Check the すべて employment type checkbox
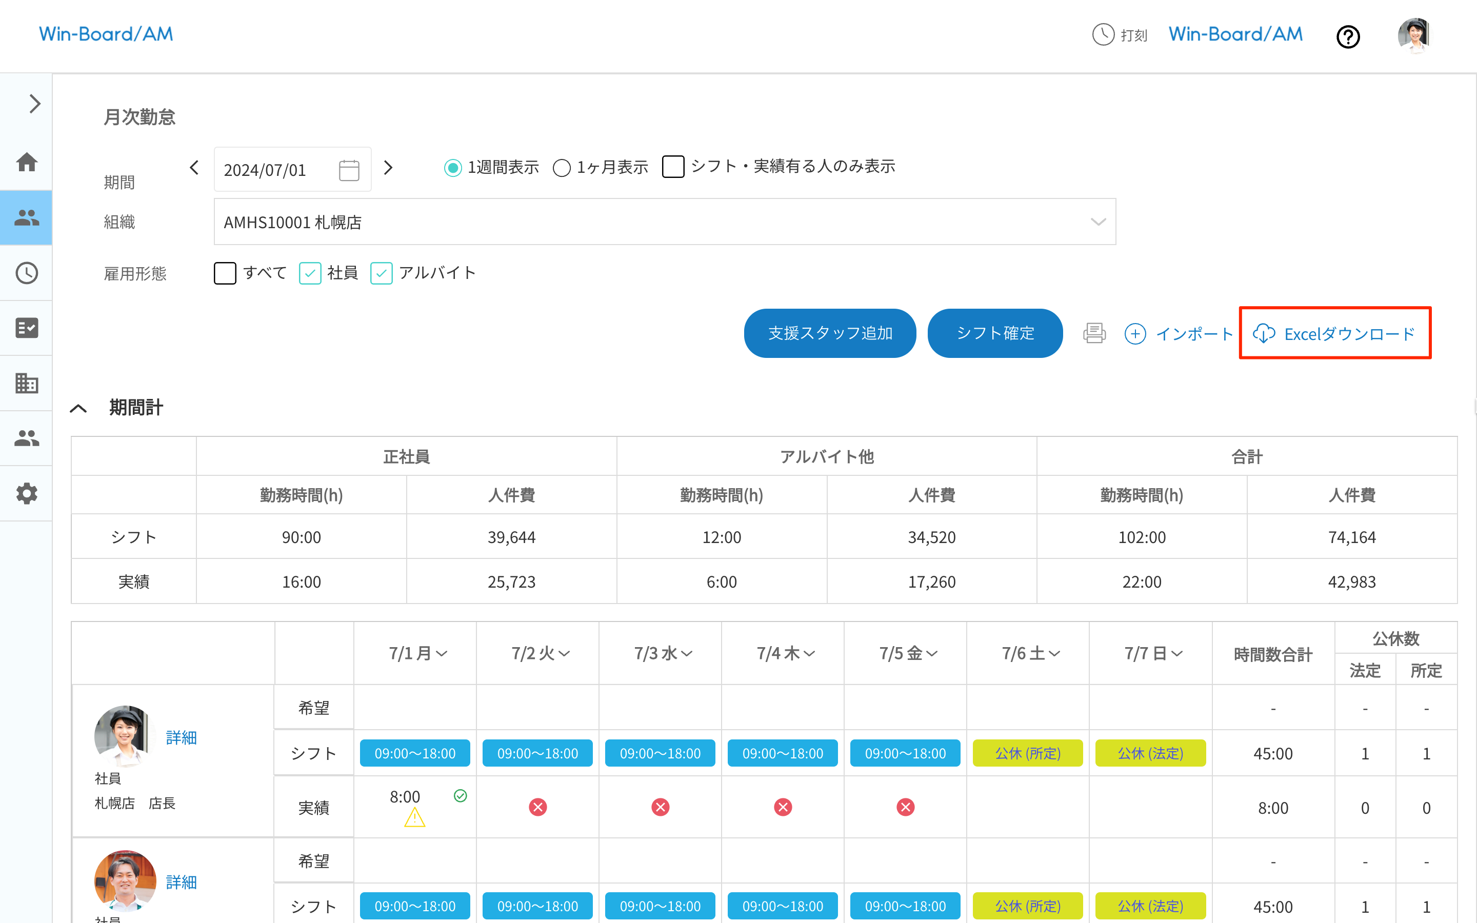 pos(225,273)
